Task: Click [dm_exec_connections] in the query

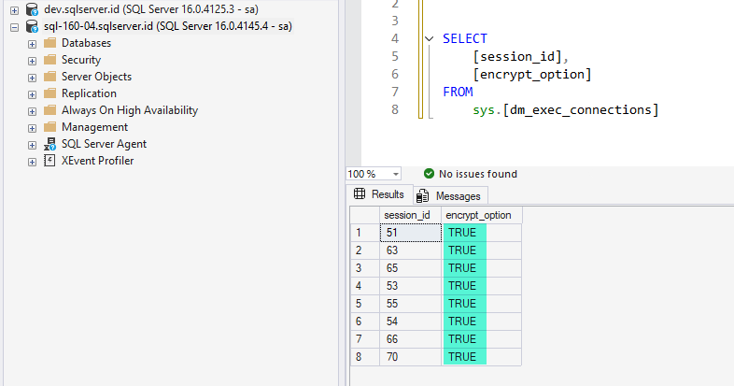Action: tap(581, 110)
